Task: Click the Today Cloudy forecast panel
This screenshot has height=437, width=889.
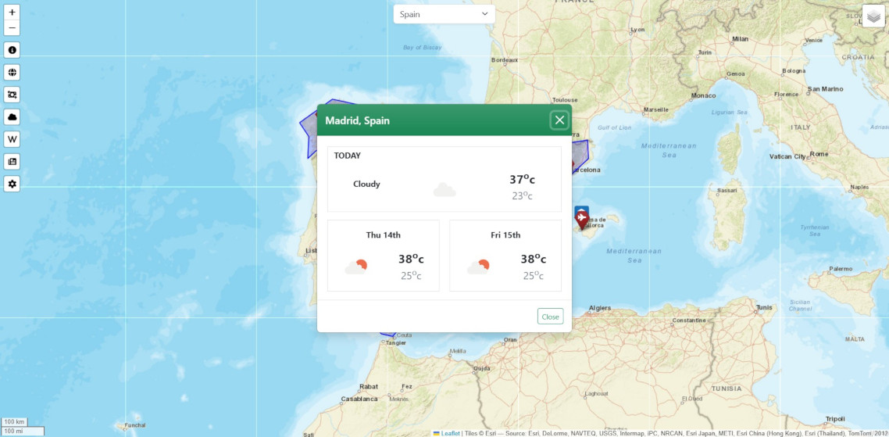Action: (x=444, y=179)
